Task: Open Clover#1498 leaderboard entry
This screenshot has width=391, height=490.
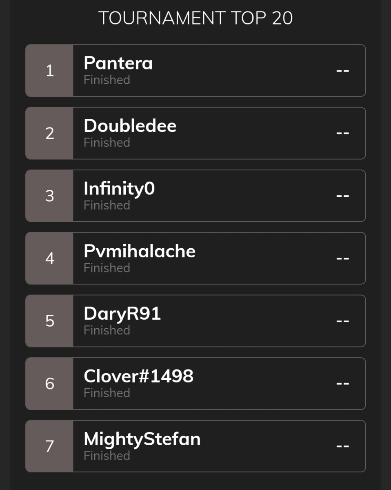Action: [195, 383]
